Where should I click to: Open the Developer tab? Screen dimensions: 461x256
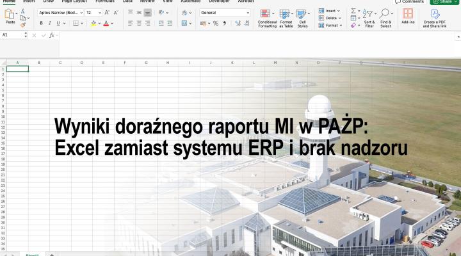click(220, 1)
